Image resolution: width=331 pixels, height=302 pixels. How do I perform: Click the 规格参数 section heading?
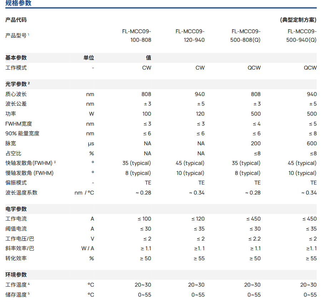[x=18, y=3]
